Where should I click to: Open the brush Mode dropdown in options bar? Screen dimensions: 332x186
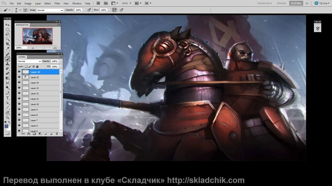[x=50, y=10]
